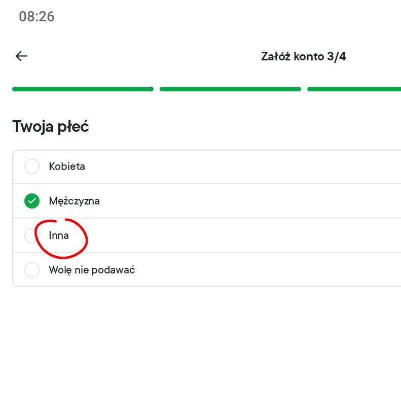The height and width of the screenshot is (414, 401).
Task: Click the second green progress bar segment
Action: 230,89
